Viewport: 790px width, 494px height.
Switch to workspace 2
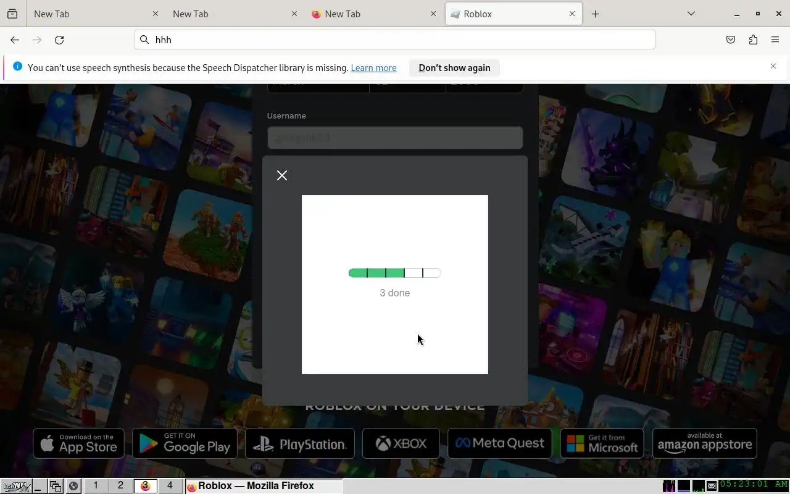pyautogui.click(x=120, y=486)
